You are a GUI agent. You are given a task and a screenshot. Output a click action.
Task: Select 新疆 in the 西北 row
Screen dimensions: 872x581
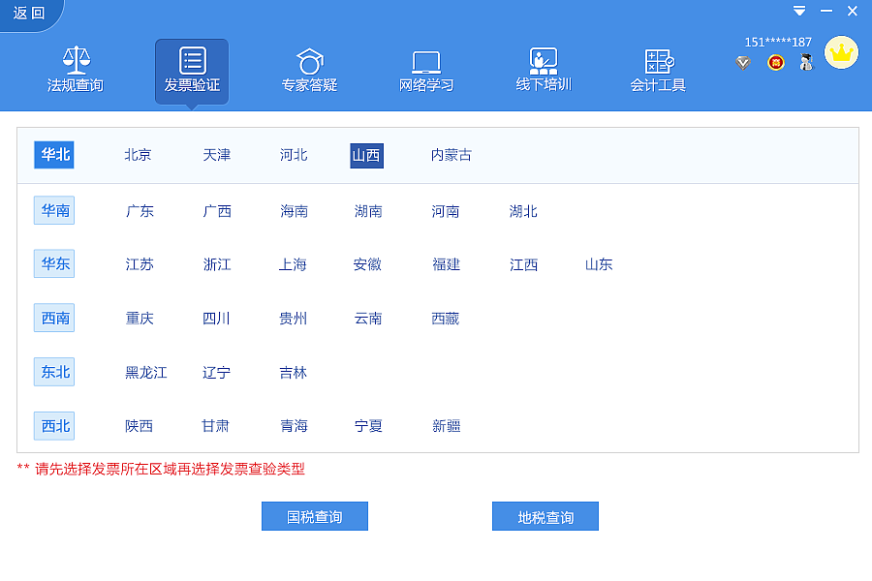click(445, 426)
